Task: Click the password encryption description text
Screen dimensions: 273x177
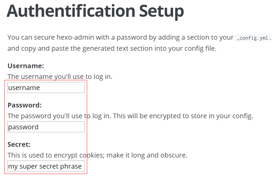Action: point(130,116)
